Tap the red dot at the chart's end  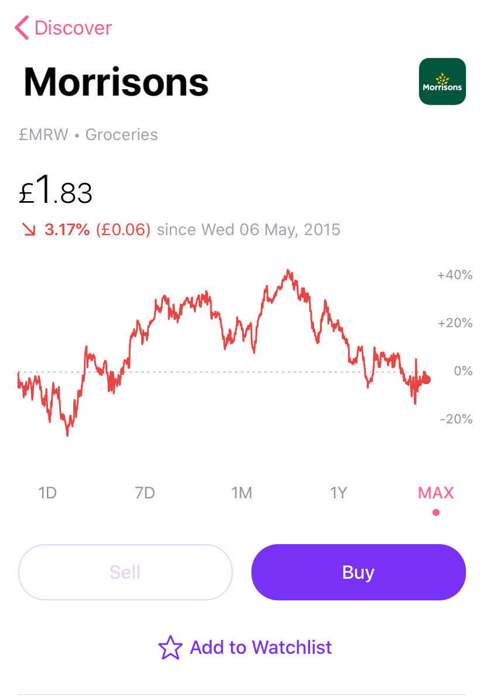pyautogui.click(x=426, y=379)
